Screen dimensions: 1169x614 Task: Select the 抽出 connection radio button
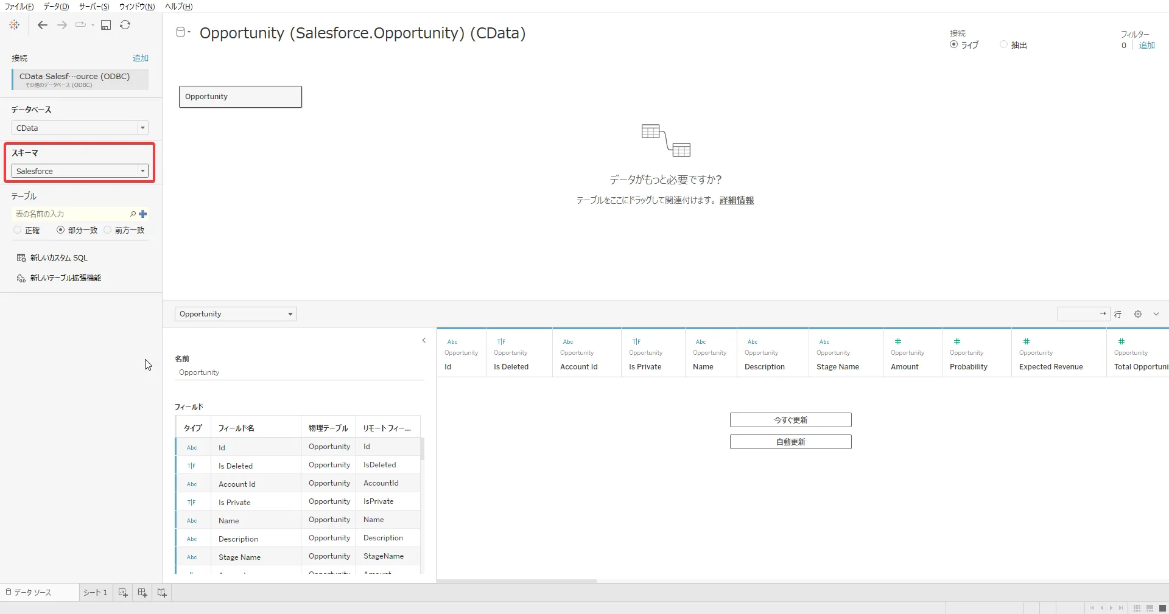[1002, 44]
